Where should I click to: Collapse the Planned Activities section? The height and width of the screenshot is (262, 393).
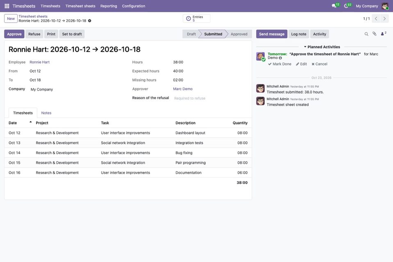[x=322, y=47]
